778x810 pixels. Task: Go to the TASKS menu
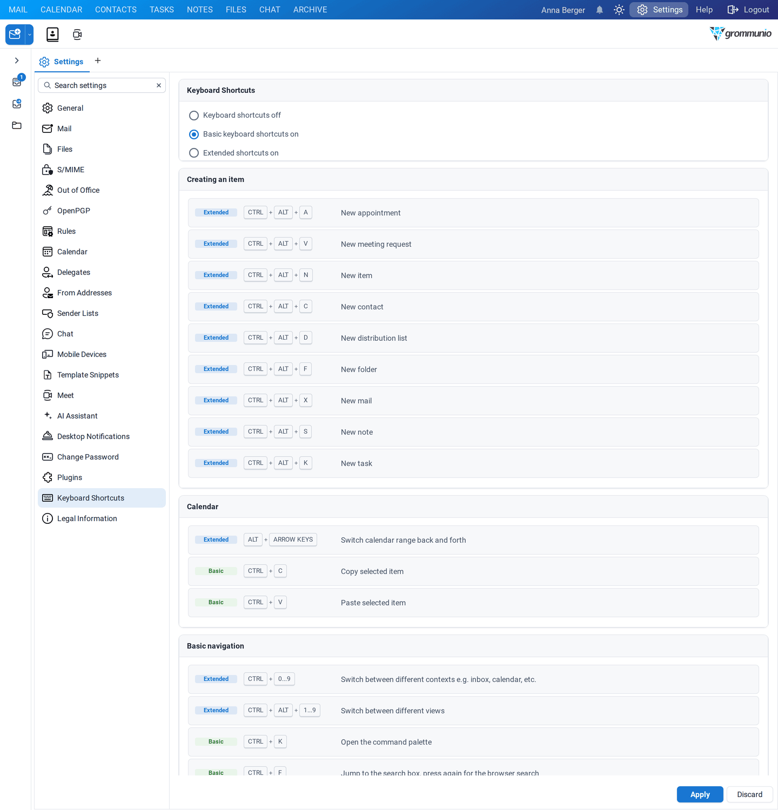pos(162,10)
